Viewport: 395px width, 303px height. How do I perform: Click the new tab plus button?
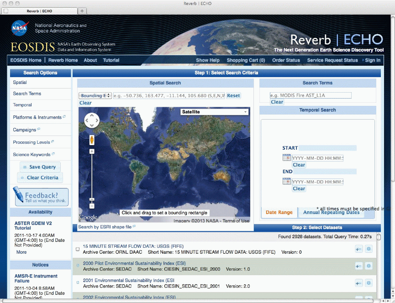point(82,11)
